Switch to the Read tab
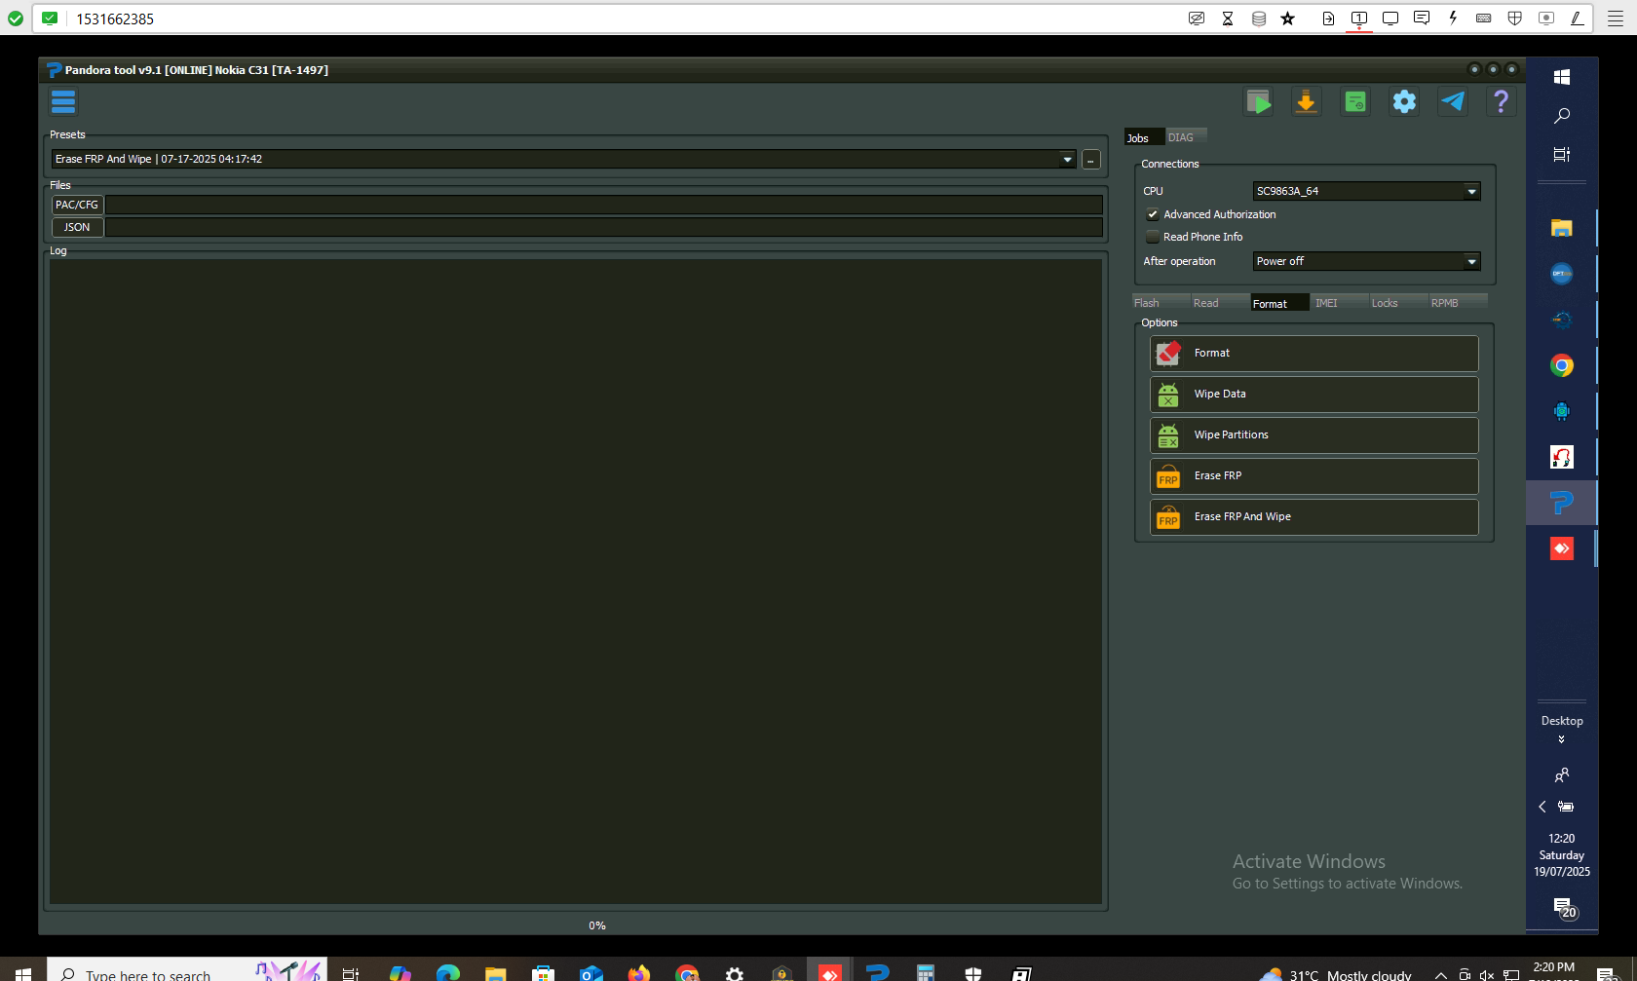This screenshot has width=1637, height=981. 1220,303
